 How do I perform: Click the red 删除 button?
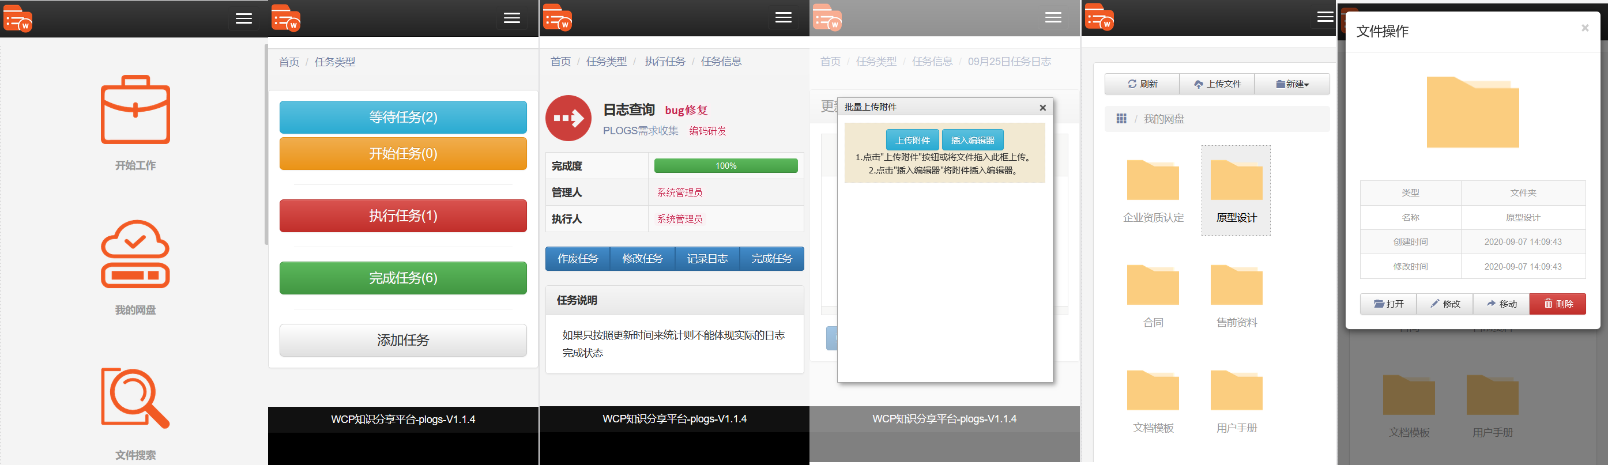1558,304
